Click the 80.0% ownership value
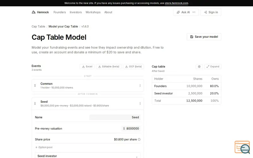Image resolution: width=253 pixels, height=158 pixels. 214,86
